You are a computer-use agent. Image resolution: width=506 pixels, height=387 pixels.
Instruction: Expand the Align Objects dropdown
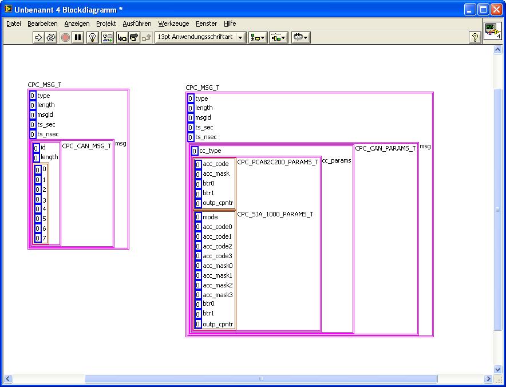pos(258,37)
